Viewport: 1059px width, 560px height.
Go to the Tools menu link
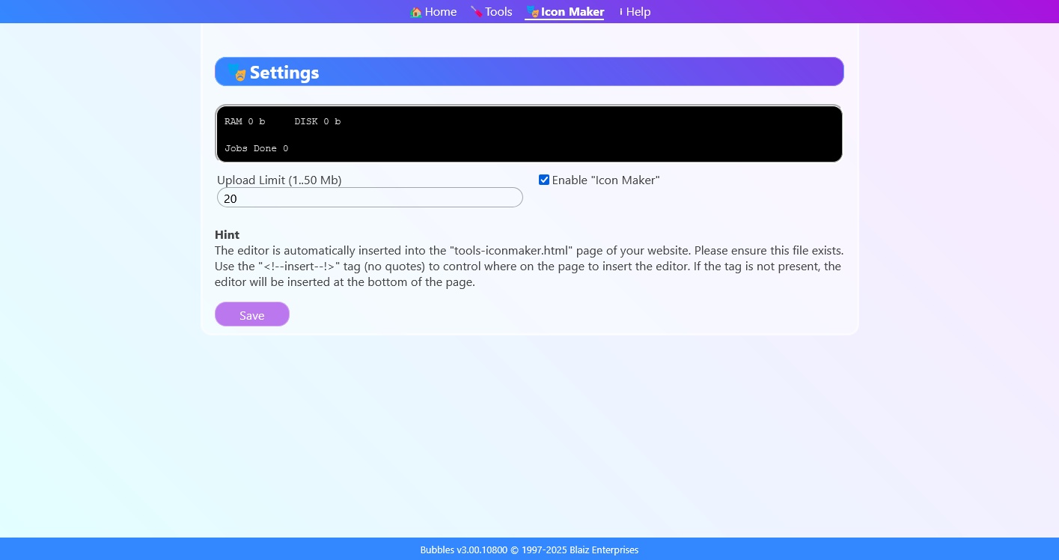(x=498, y=12)
